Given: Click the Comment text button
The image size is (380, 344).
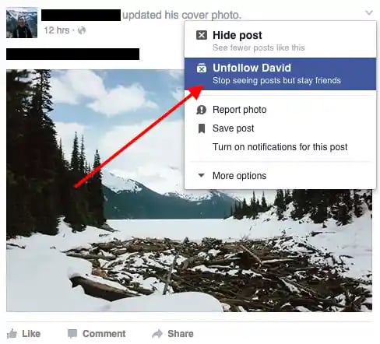Looking at the screenshot, I should pos(104,334).
